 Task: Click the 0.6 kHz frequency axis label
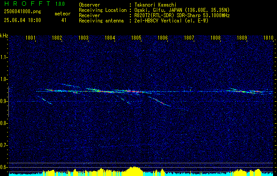(x=4, y=167)
